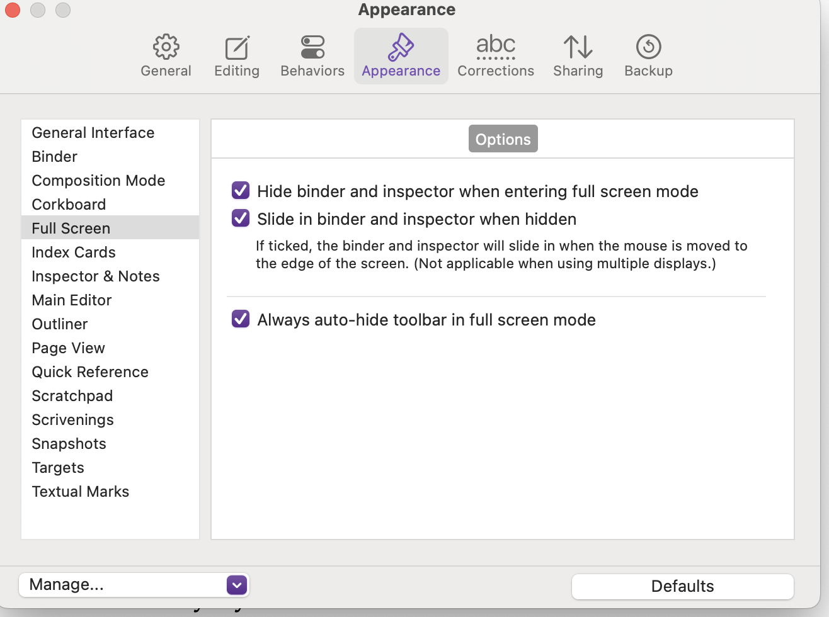Select the Appearance paintbrush icon
The width and height of the screenshot is (829, 617).
click(401, 47)
